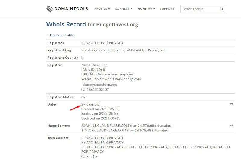Click the search magnifier icon
241x160 pixels.
click(222, 9)
